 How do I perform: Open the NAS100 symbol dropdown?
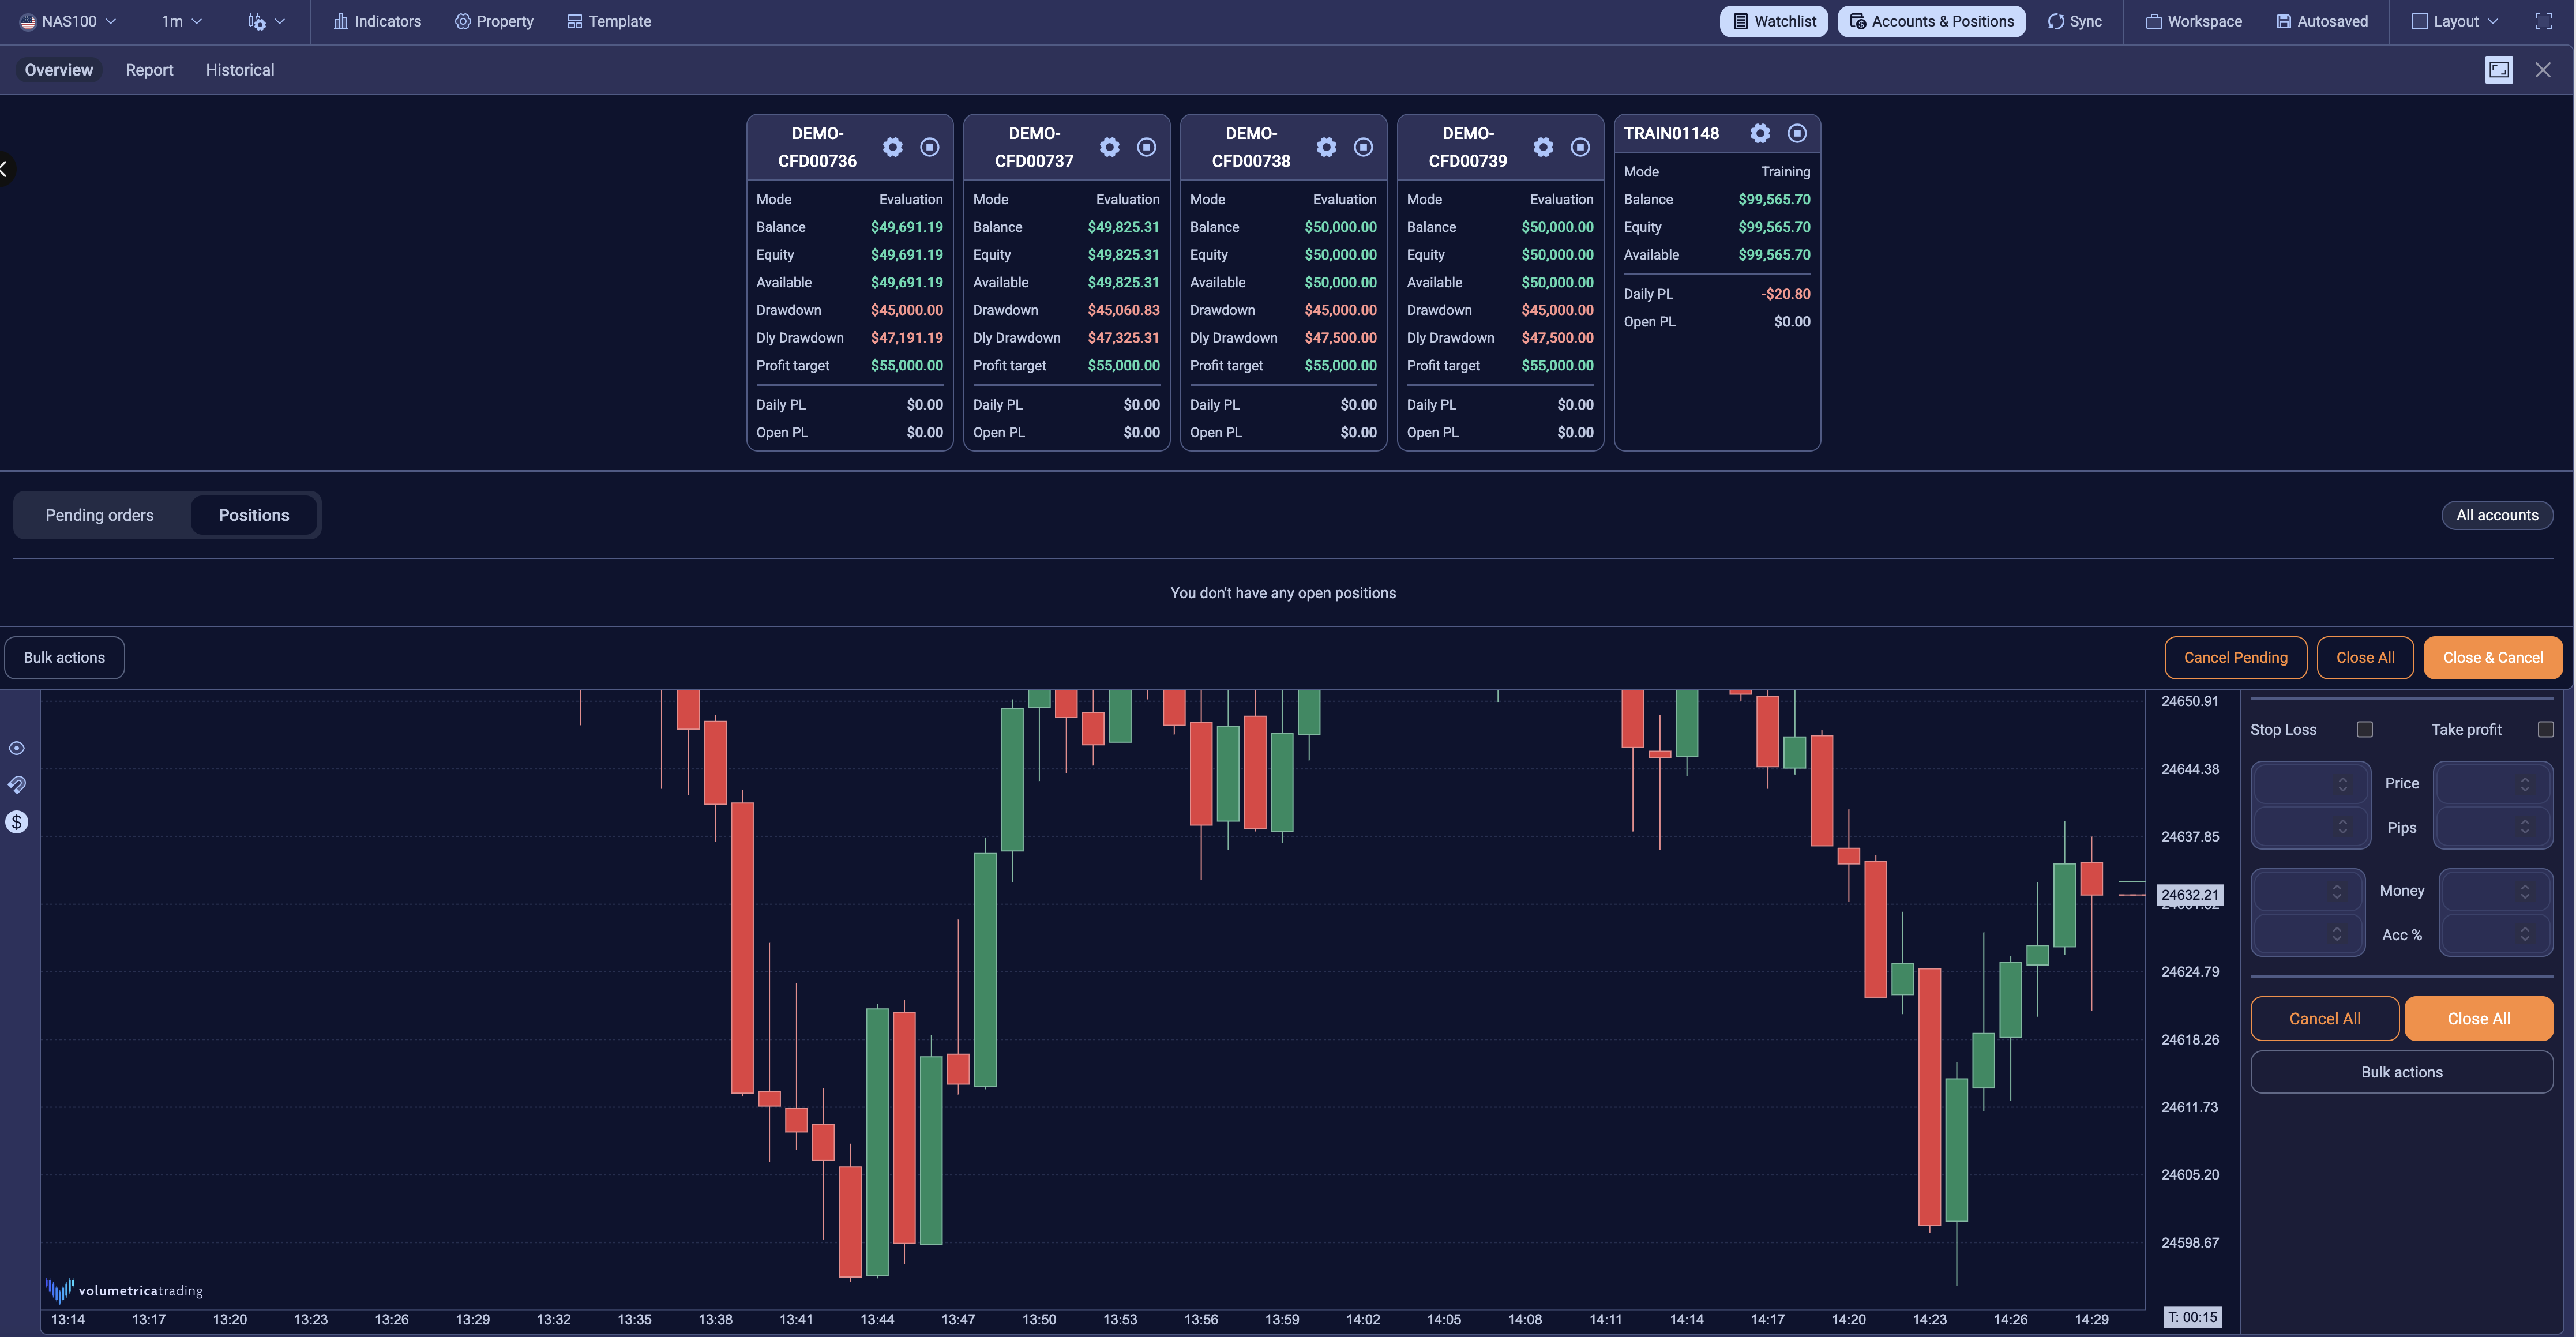click(x=68, y=21)
